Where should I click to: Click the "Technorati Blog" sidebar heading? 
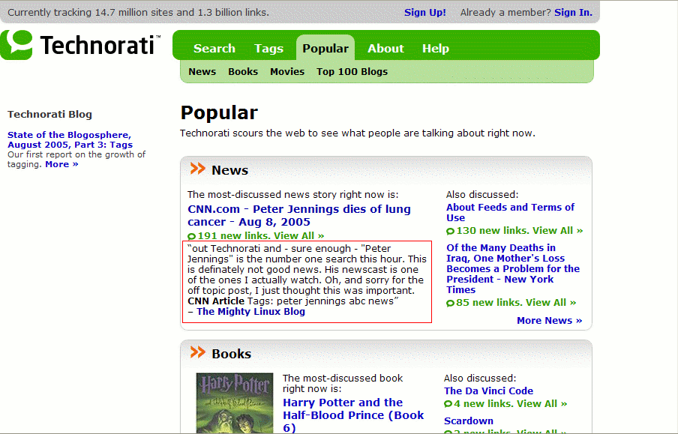(x=49, y=115)
